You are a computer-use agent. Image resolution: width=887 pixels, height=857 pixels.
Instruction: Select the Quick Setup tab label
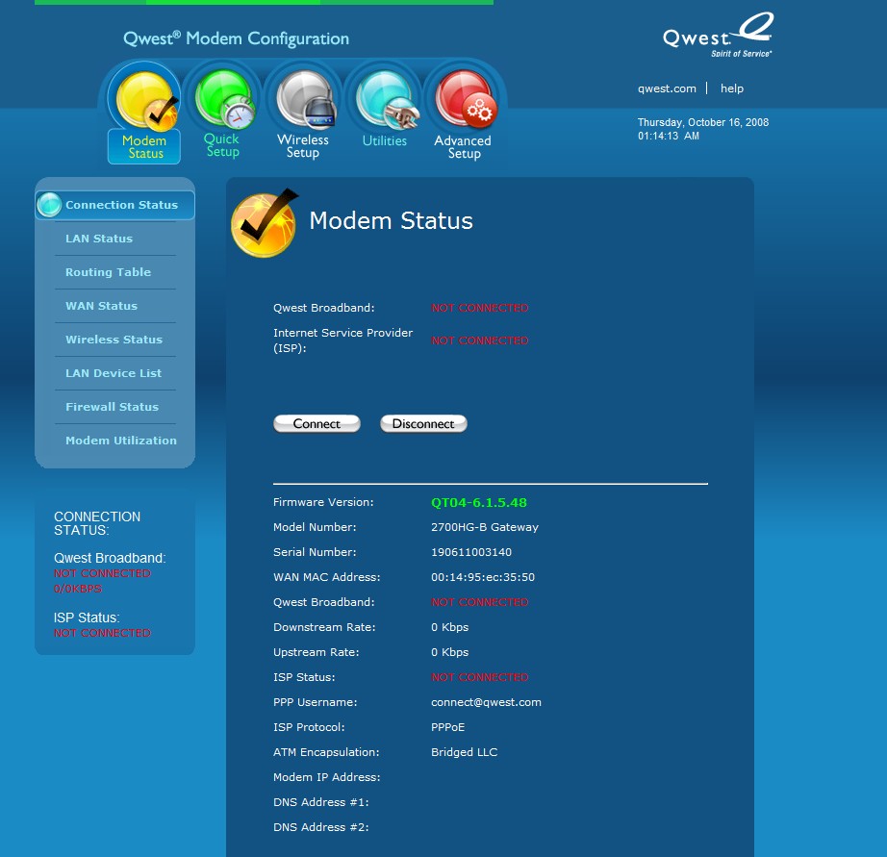[221, 145]
